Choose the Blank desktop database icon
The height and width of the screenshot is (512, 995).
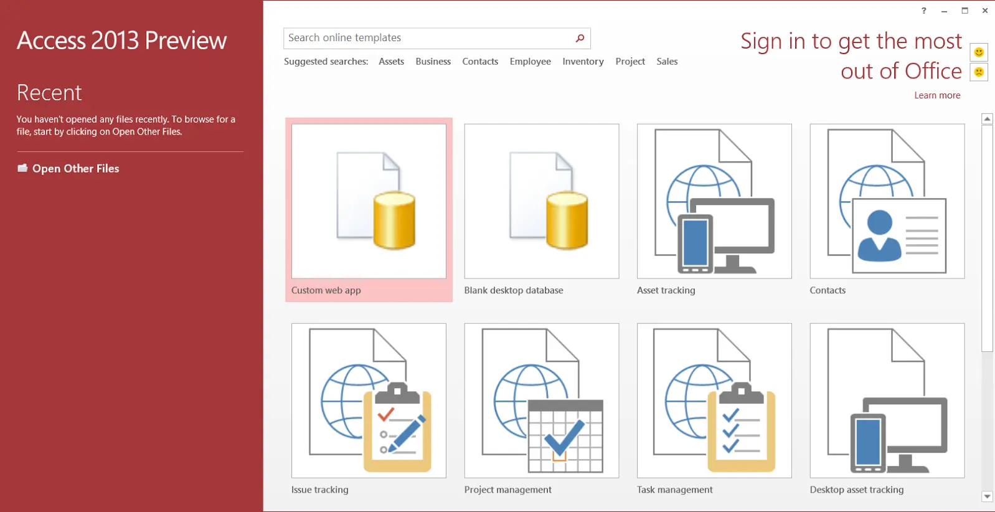(x=541, y=201)
